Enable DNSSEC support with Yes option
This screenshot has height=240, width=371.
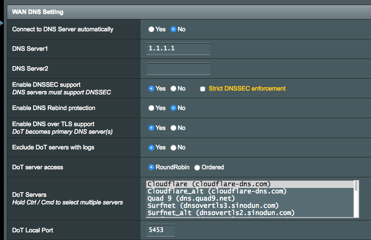151,88
